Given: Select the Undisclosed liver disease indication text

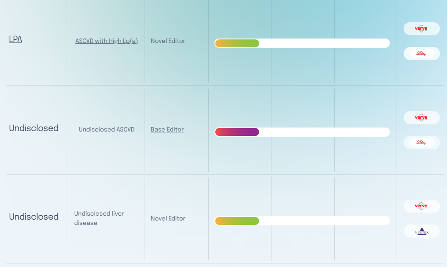Looking at the screenshot, I should tap(99, 218).
